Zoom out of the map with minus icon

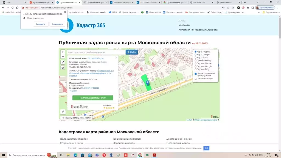coord(62,57)
